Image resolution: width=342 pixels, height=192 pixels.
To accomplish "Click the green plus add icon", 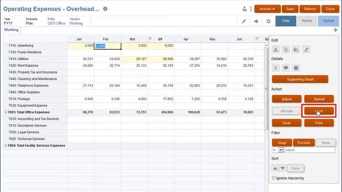I will [x=336, y=30].
